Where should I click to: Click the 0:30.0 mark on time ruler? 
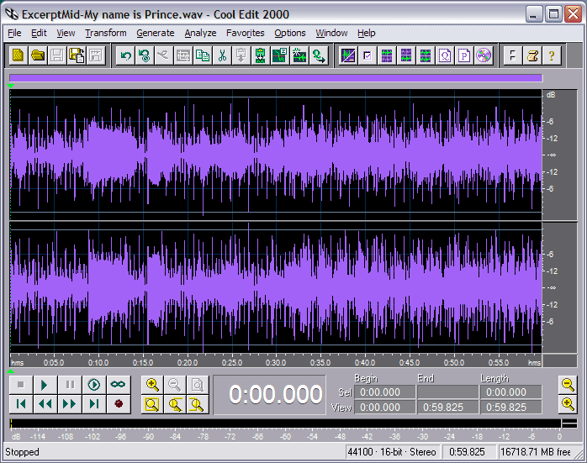(276, 363)
